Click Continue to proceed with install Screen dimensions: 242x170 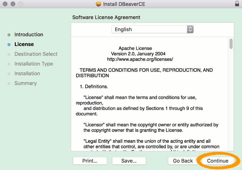[217, 161]
